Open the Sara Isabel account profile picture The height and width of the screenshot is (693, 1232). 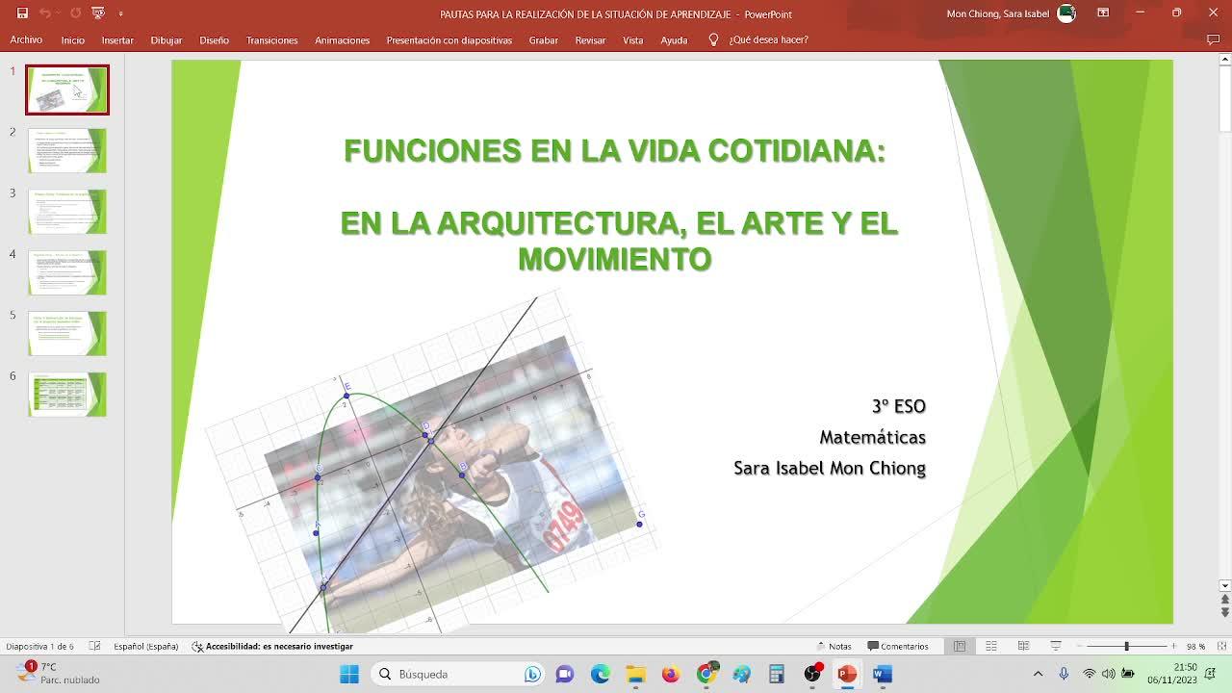(1066, 13)
